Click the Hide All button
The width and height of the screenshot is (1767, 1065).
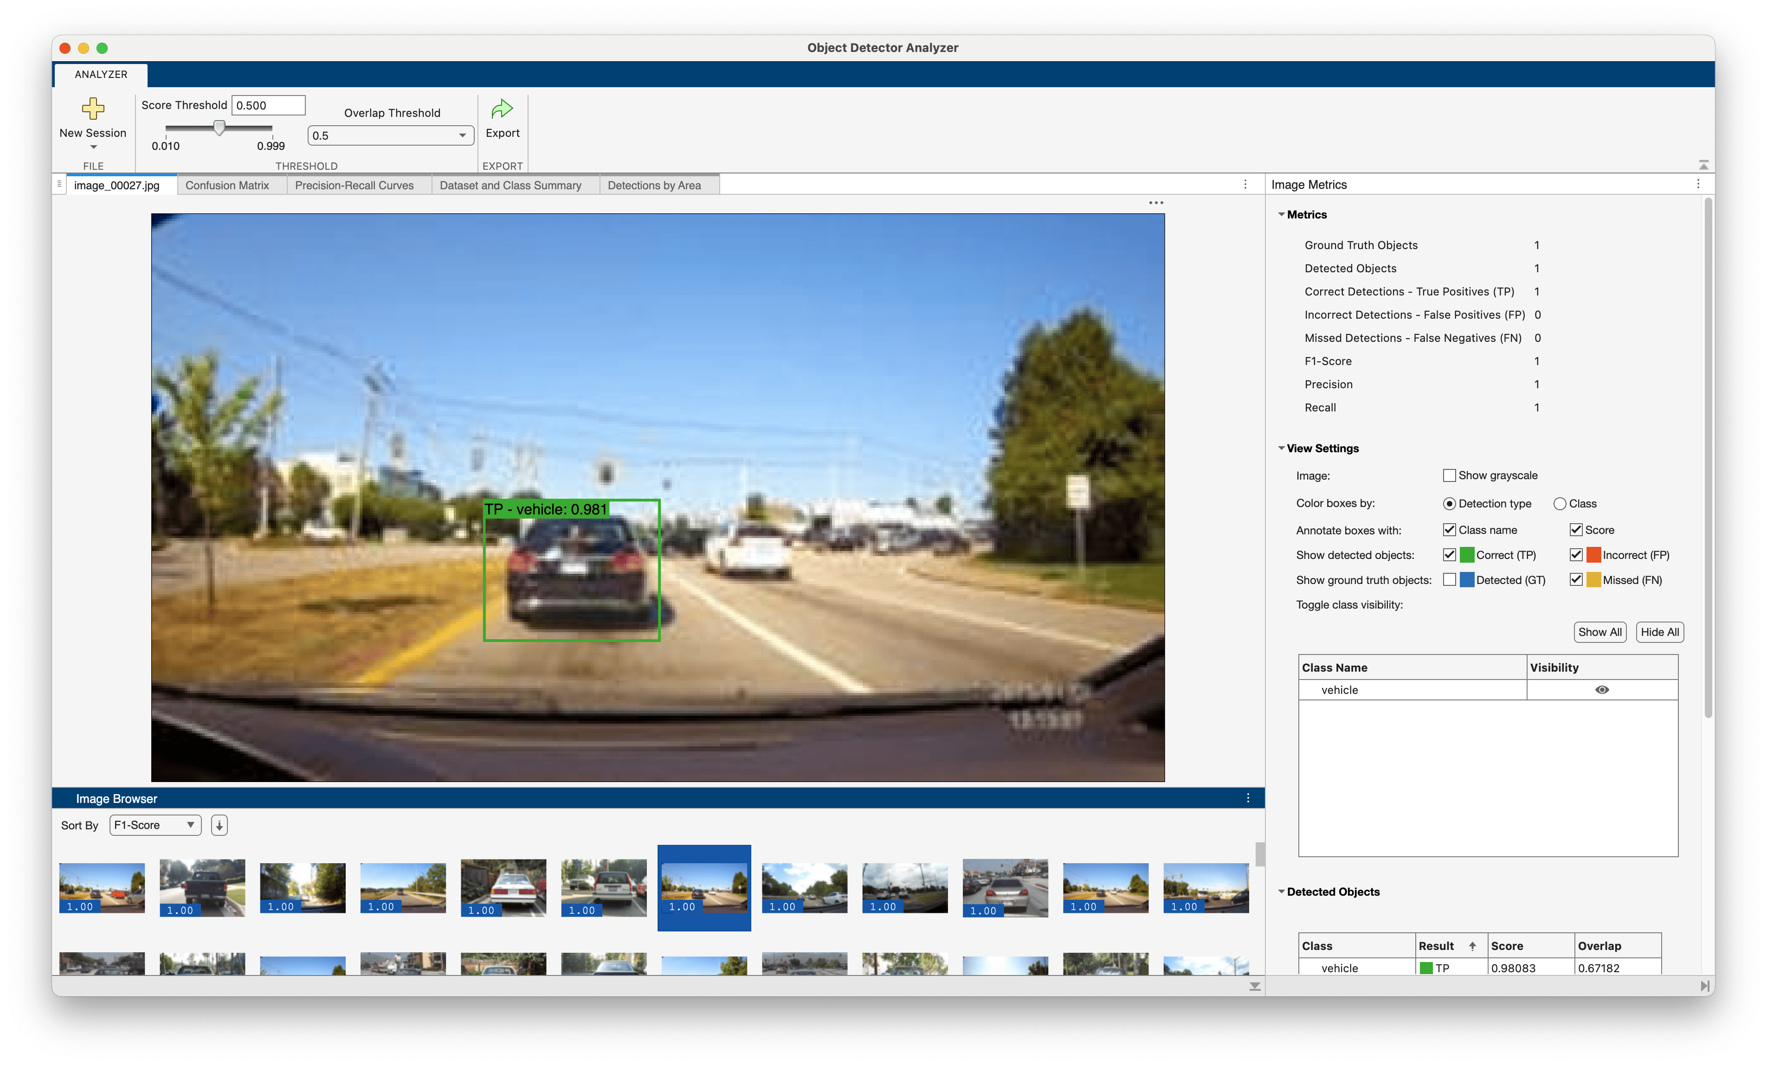click(x=1659, y=632)
